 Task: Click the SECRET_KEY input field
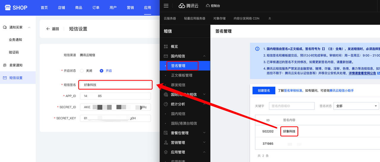[115, 118]
